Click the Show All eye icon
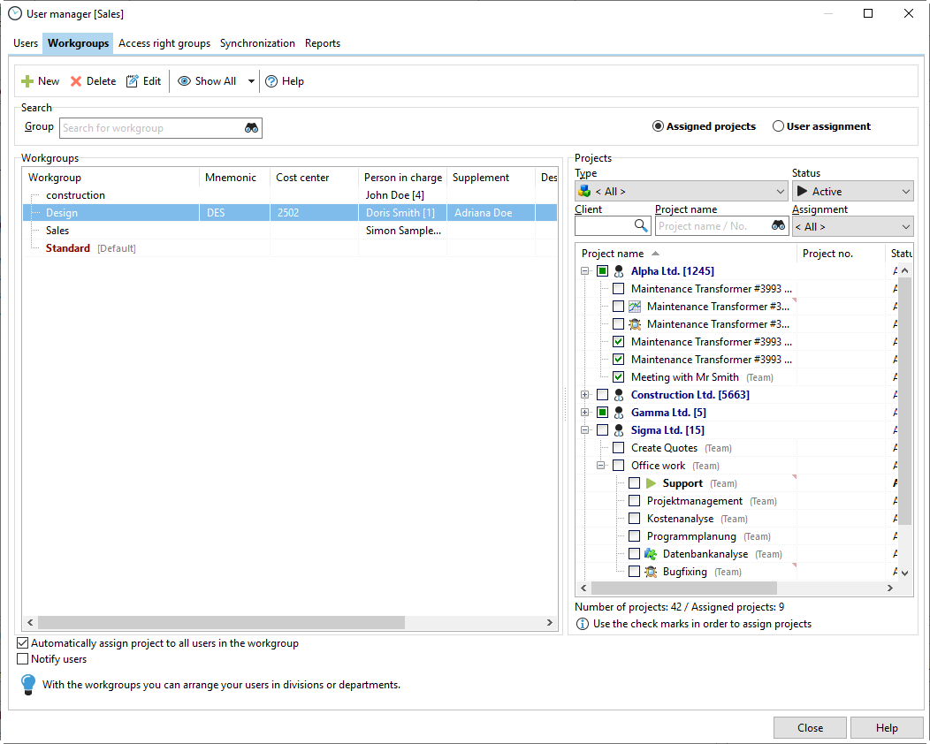 pos(184,81)
